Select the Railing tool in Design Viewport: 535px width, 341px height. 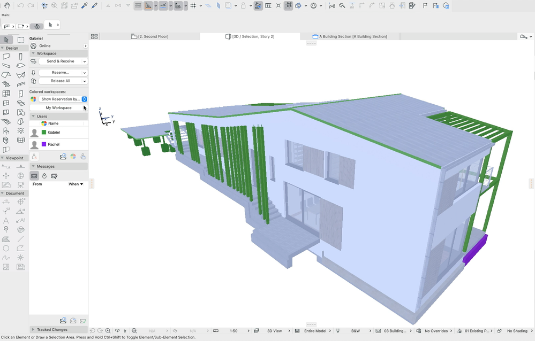pyautogui.click(x=21, y=84)
